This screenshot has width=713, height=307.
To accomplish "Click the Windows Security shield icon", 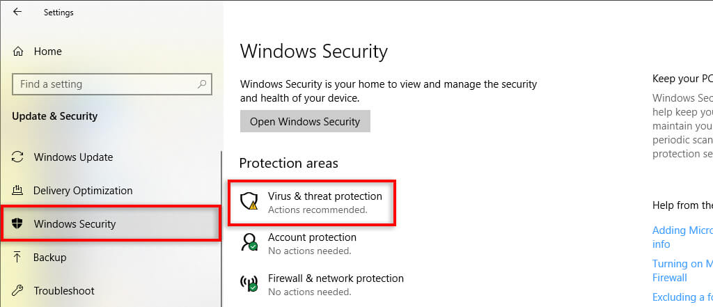I will tap(19, 224).
